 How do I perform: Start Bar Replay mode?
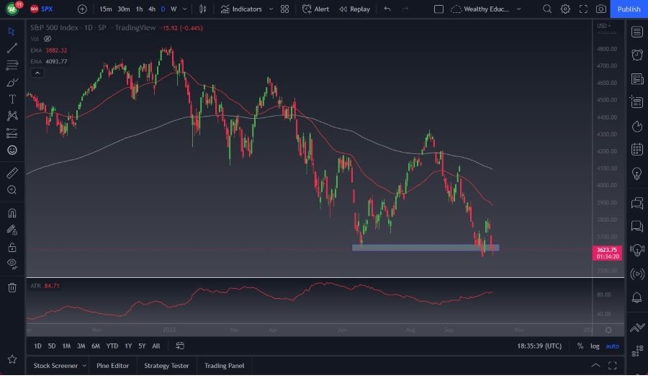pos(354,9)
